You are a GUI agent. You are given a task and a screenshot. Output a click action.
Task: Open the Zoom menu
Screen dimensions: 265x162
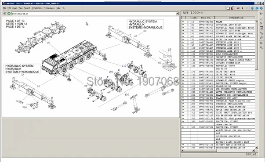[x=15, y=8]
